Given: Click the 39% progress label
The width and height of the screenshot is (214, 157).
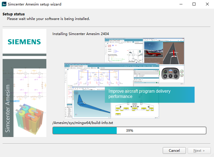Looking at the screenshot, I should pyautogui.click(x=129, y=131).
